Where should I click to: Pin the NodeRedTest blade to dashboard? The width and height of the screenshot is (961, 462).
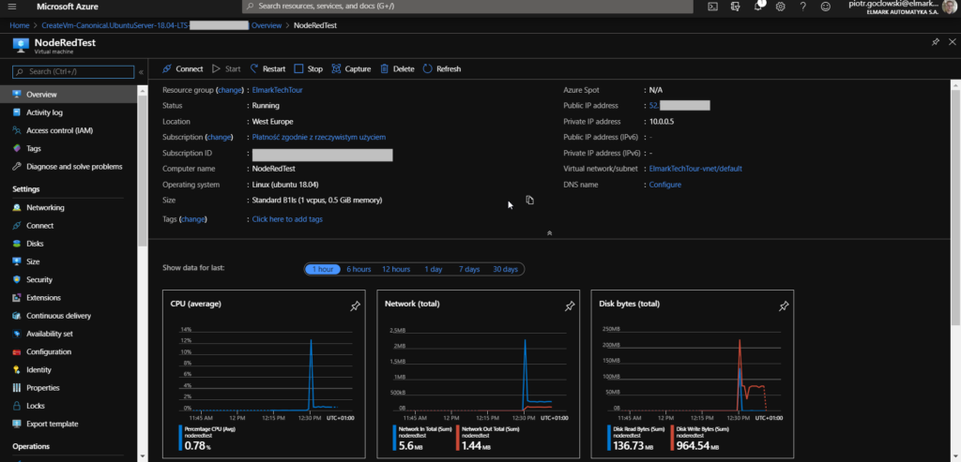pyautogui.click(x=936, y=42)
